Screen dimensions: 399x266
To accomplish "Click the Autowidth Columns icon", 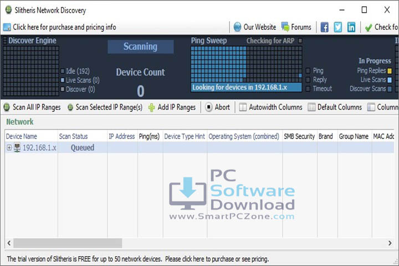I will coord(243,107).
